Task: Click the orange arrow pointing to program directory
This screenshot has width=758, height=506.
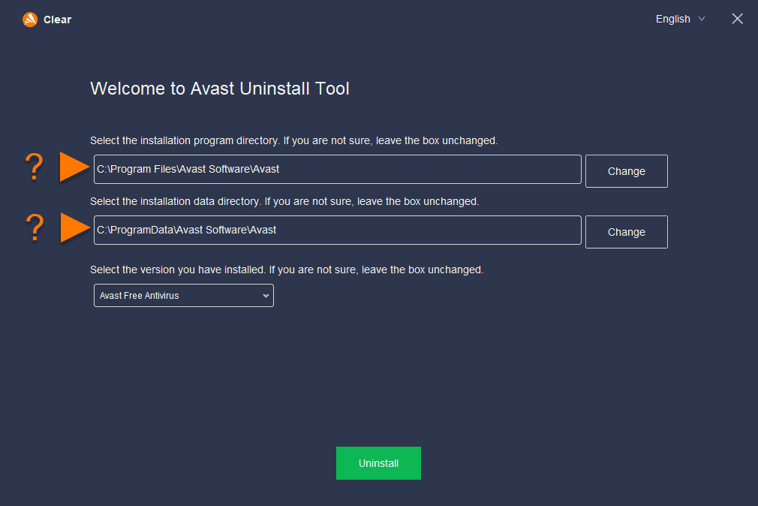Action: pyautogui.click(x=75, y=167)
